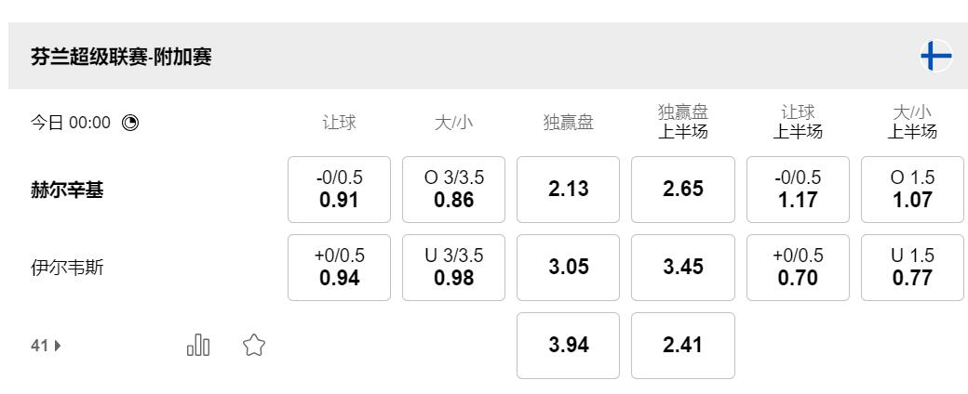This screenshot has height=394, width=968.
Task: Toggle the favorite star for this match
Action: pyautogui.click(x=251, y=346)
